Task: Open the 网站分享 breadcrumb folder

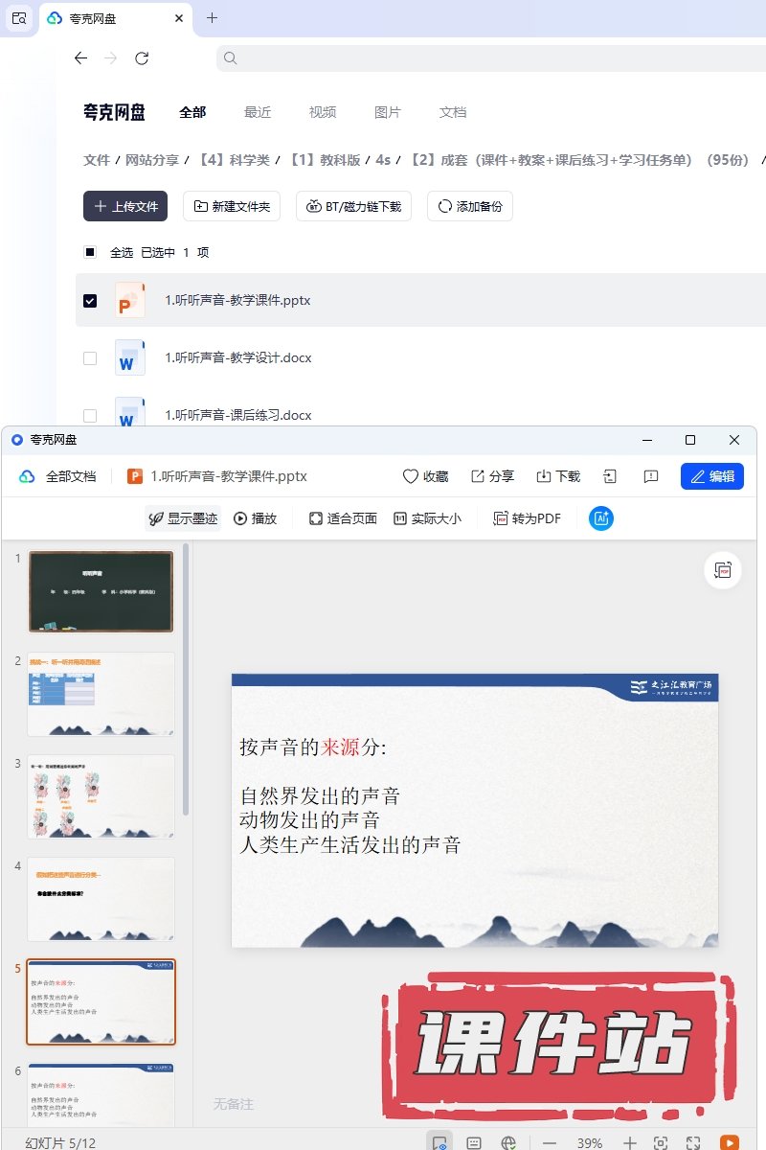Action: click(x=152, y=160)
